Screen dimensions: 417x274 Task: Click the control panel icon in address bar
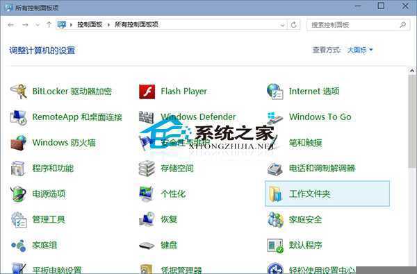[62, 25]
